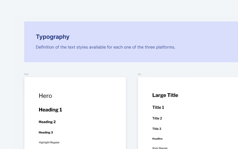This screenshot has width=238, height=149.
Task: Select the Title 2 text style
Action: (x=157, y=118)
